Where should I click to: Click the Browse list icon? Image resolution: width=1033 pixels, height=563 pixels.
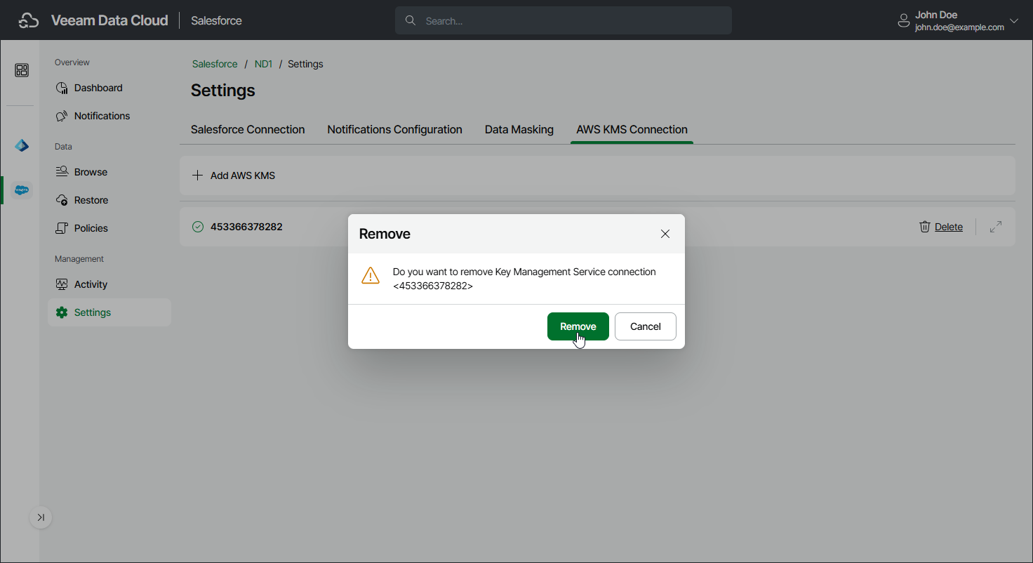pyautogui.click(x=62, y=172)
